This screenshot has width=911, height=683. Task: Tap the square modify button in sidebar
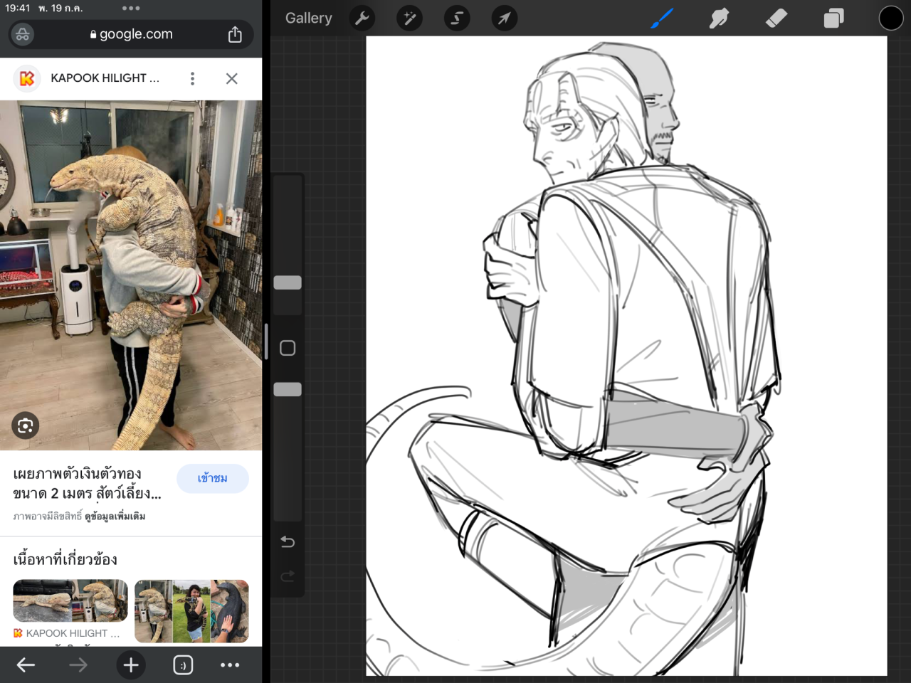(288, 348)
